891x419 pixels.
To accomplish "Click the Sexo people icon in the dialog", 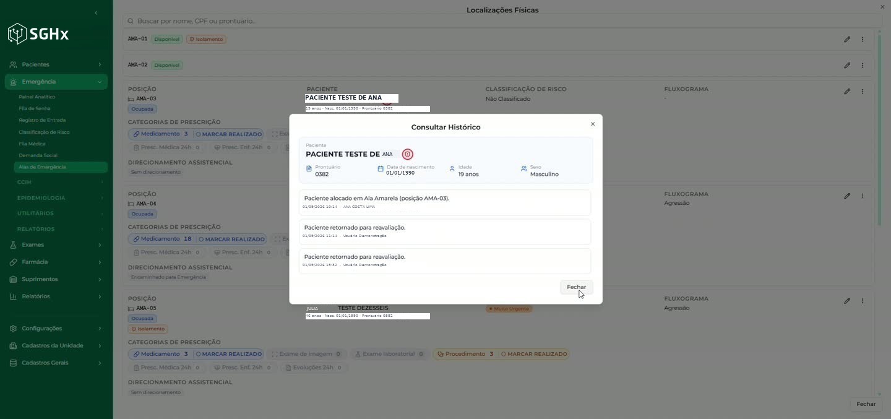I will (524, 168).
